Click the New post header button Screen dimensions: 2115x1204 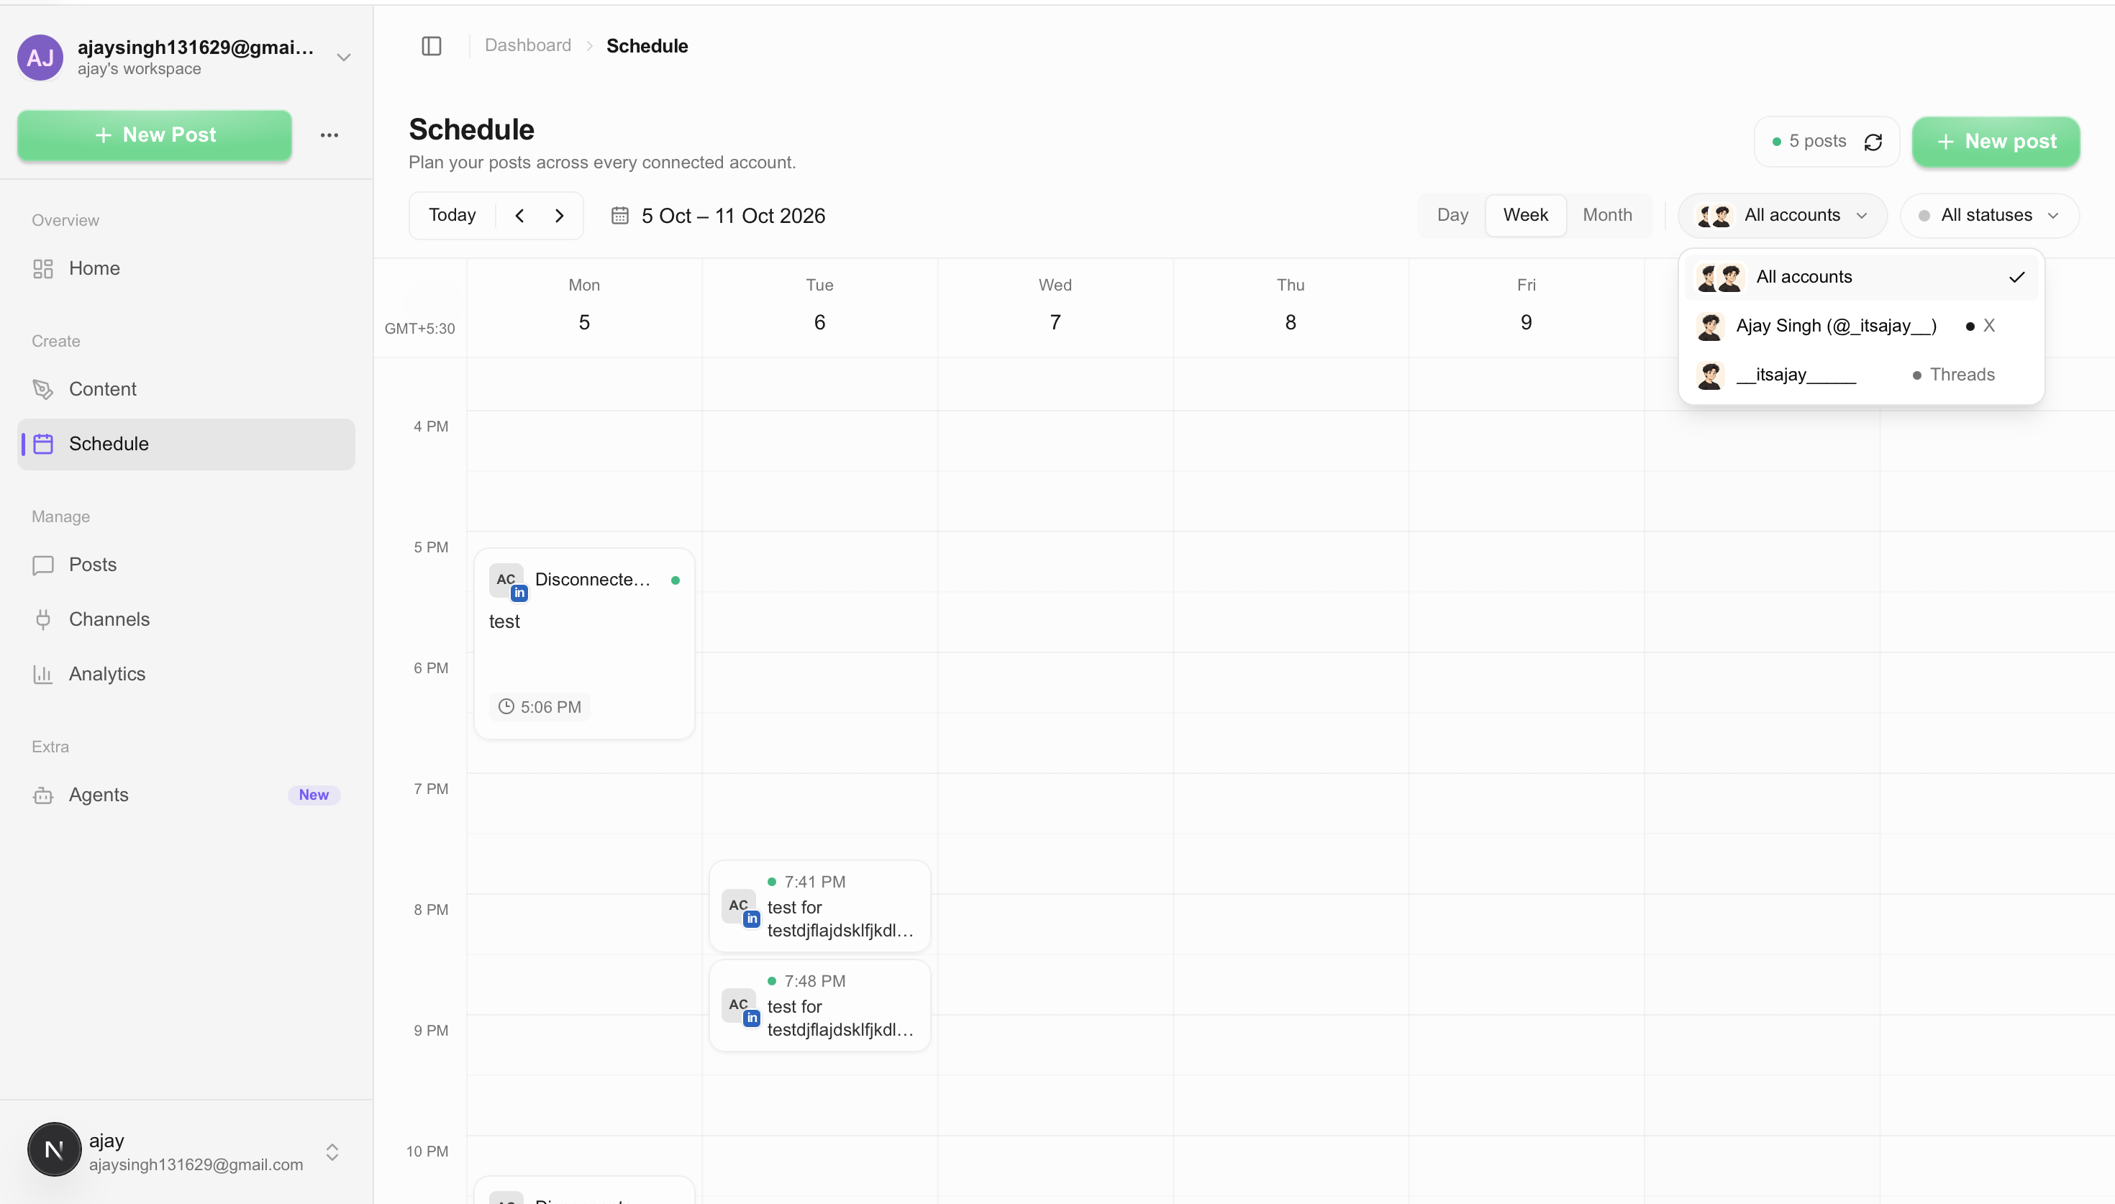tap(1996, 142)
